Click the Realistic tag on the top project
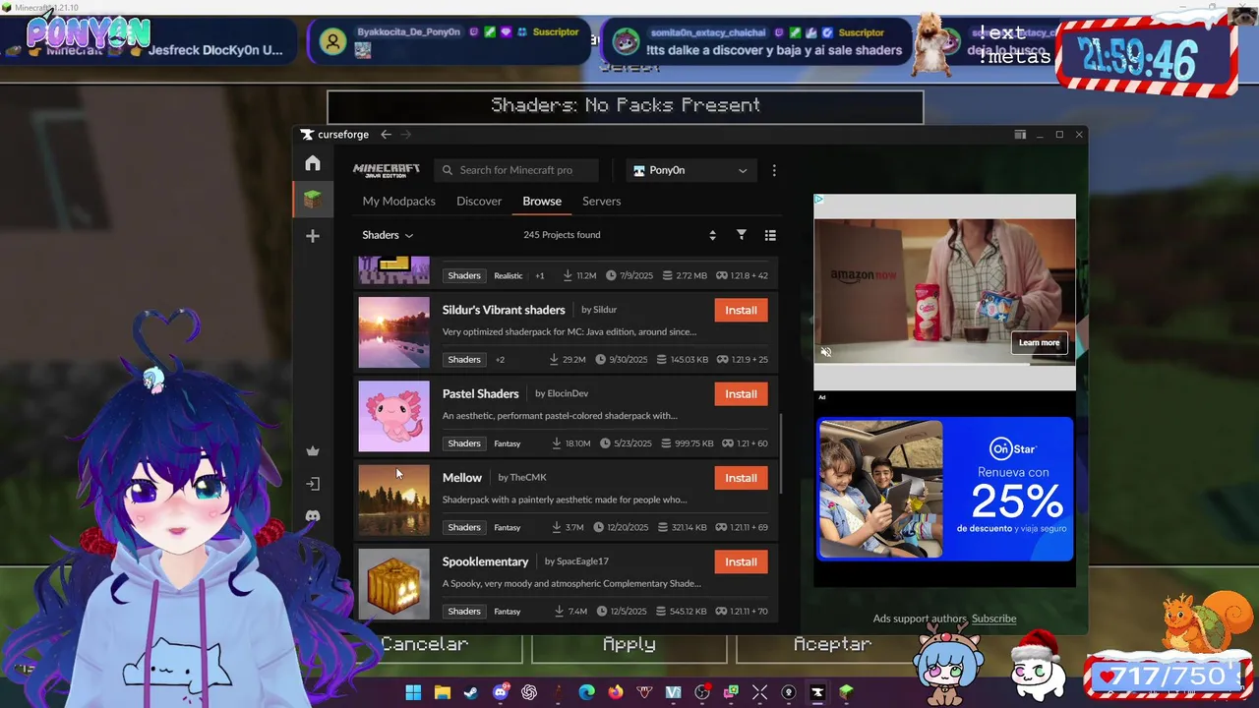This screenshot has height=708, width=1259. tap(509, 276)
